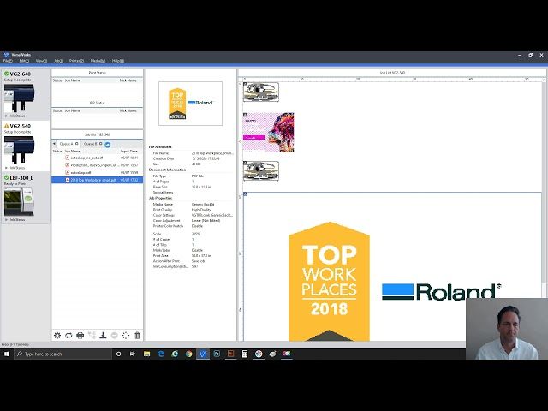Expand Ink Status under VG2-540

(17, 168)
